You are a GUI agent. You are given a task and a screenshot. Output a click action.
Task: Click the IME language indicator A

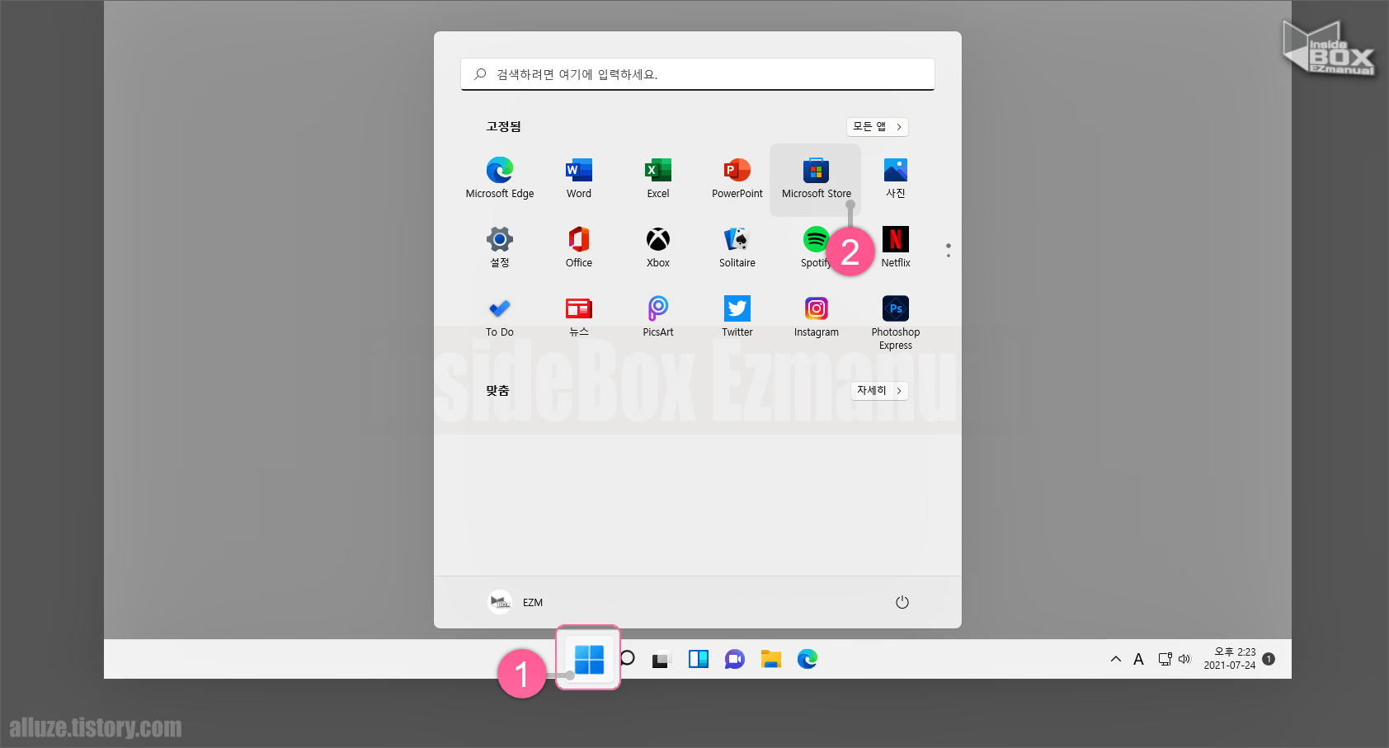tap(1138, 659)
